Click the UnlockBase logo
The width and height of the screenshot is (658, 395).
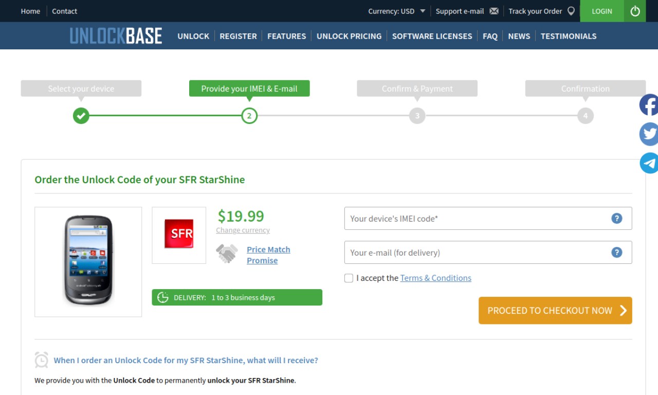tap(116, 36)
